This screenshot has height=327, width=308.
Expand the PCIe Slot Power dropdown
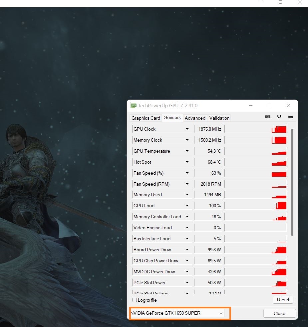[187, 283]
